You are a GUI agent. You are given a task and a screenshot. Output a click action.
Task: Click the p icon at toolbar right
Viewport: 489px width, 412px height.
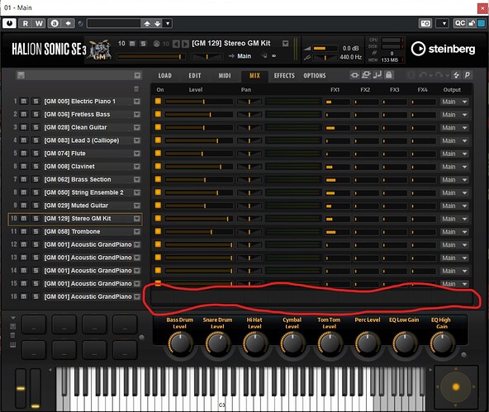[x=468, y=75]
